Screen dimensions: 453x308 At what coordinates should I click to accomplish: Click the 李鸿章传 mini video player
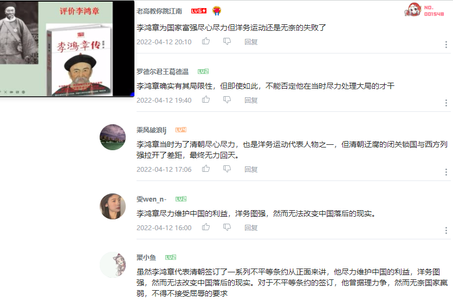67,49
